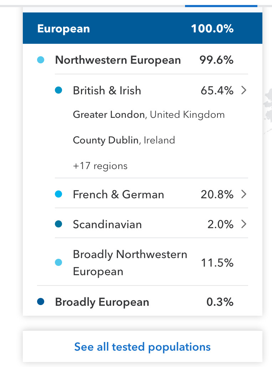
Task: Click the Scandinavian teal color dot
Action: tap(58, 224)
